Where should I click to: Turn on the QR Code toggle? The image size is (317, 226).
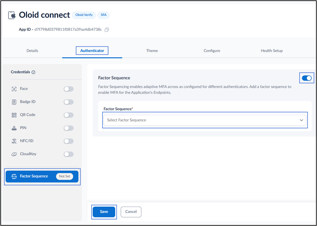tap(69, 115)
